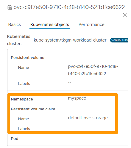
Task: Select the Kubernetes objects tab
Action: point(50,25)
